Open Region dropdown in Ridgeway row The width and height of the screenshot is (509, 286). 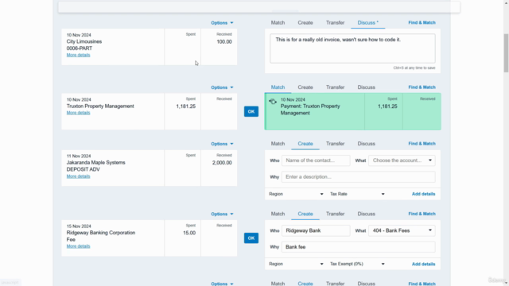point(296,264)
